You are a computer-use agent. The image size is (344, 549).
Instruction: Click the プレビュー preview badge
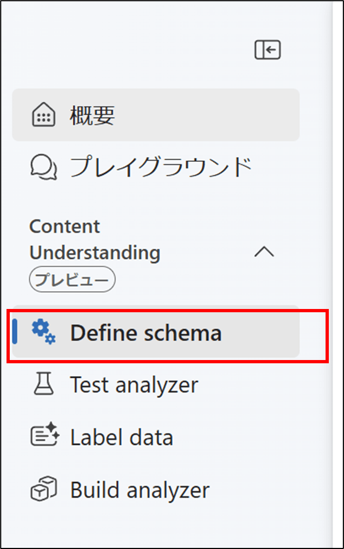tap(72, 280)
